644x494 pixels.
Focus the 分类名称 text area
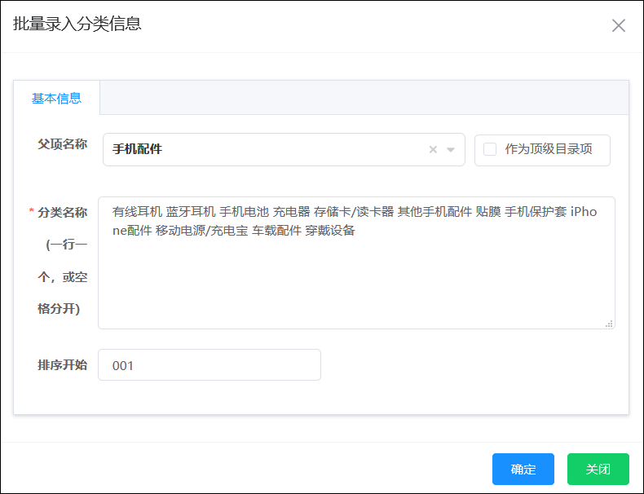356,277
